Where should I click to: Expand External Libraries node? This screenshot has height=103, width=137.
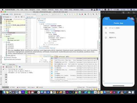(3, 58)
